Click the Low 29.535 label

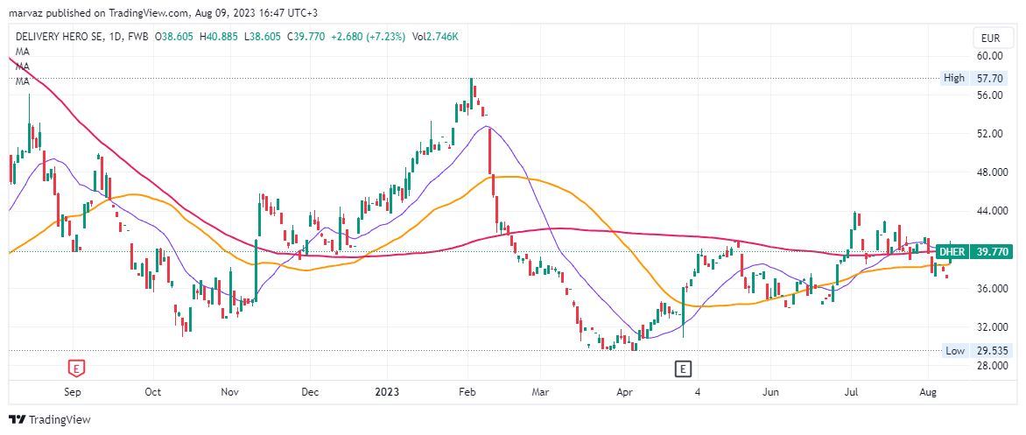pyautogui.click(x=978, y=351)
